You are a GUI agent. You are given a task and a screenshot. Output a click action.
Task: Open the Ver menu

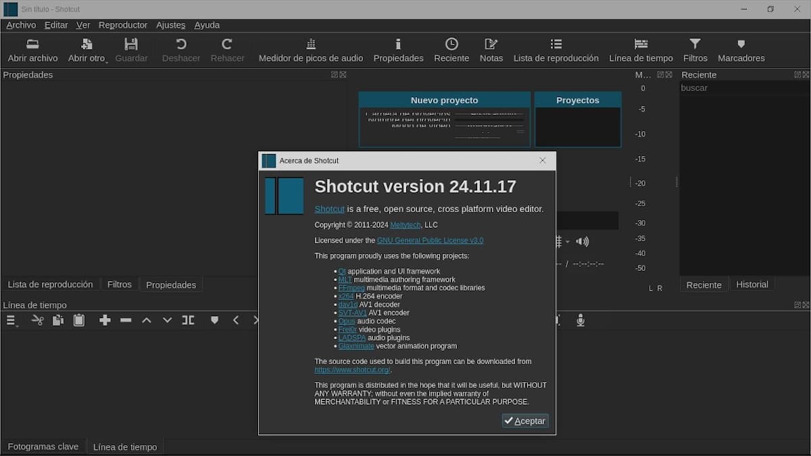click(83, 25)
